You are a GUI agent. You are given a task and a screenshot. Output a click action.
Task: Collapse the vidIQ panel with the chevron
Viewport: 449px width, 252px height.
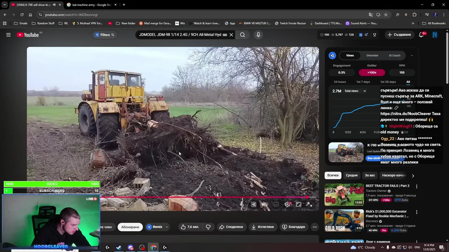tap(412, 55)
